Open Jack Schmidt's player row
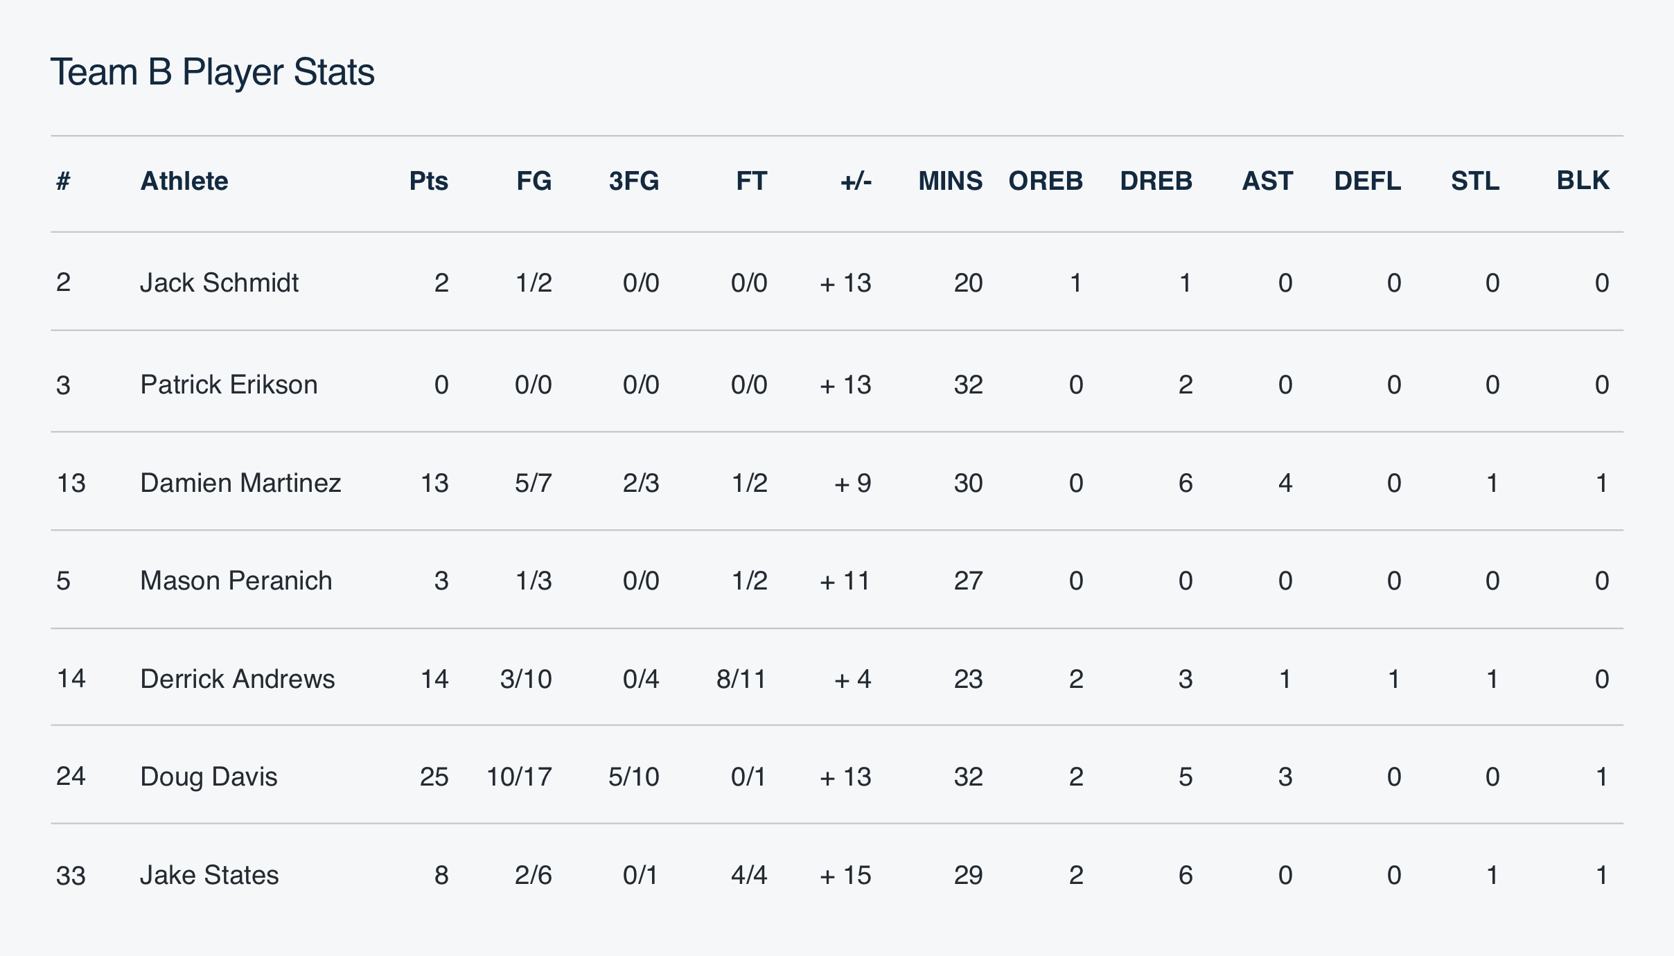The image size is (1674, 956). tap(219, 283)
